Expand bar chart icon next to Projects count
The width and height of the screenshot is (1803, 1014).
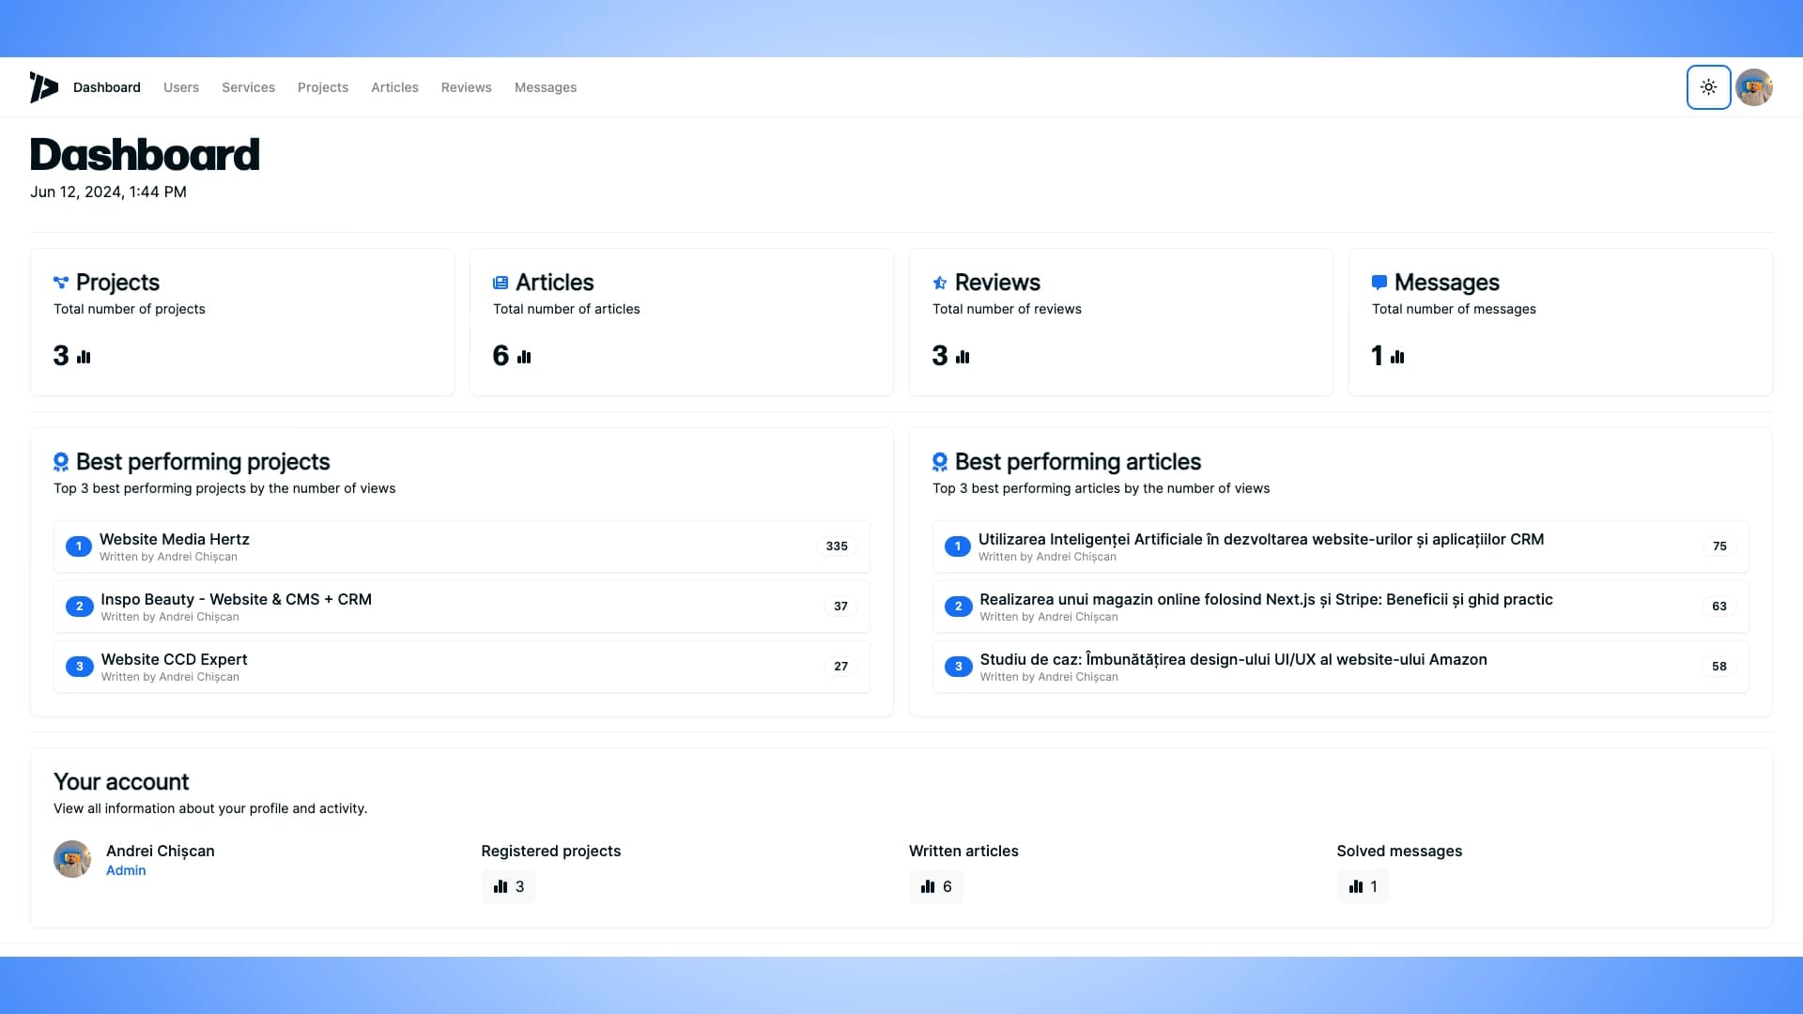pyautogui.click(x=83, y=357)
